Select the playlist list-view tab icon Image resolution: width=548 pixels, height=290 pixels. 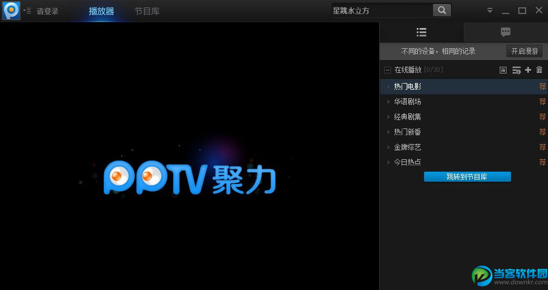421,33
